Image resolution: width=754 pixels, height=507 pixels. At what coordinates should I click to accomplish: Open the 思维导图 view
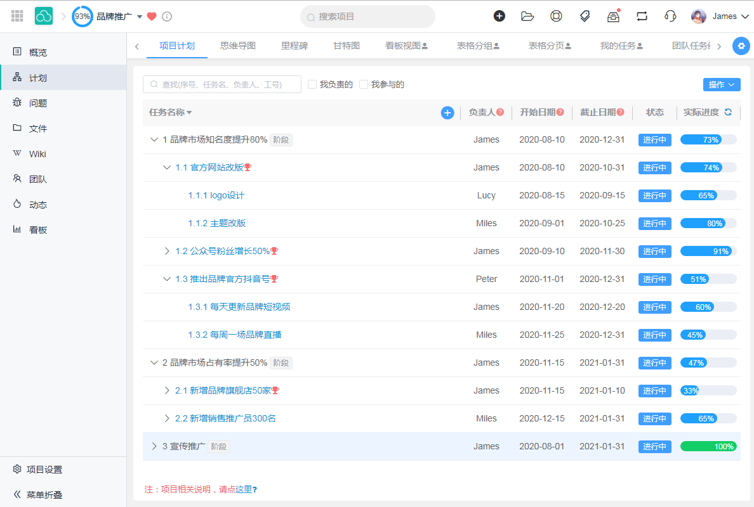pyautogui.click(x=238, y=46)
